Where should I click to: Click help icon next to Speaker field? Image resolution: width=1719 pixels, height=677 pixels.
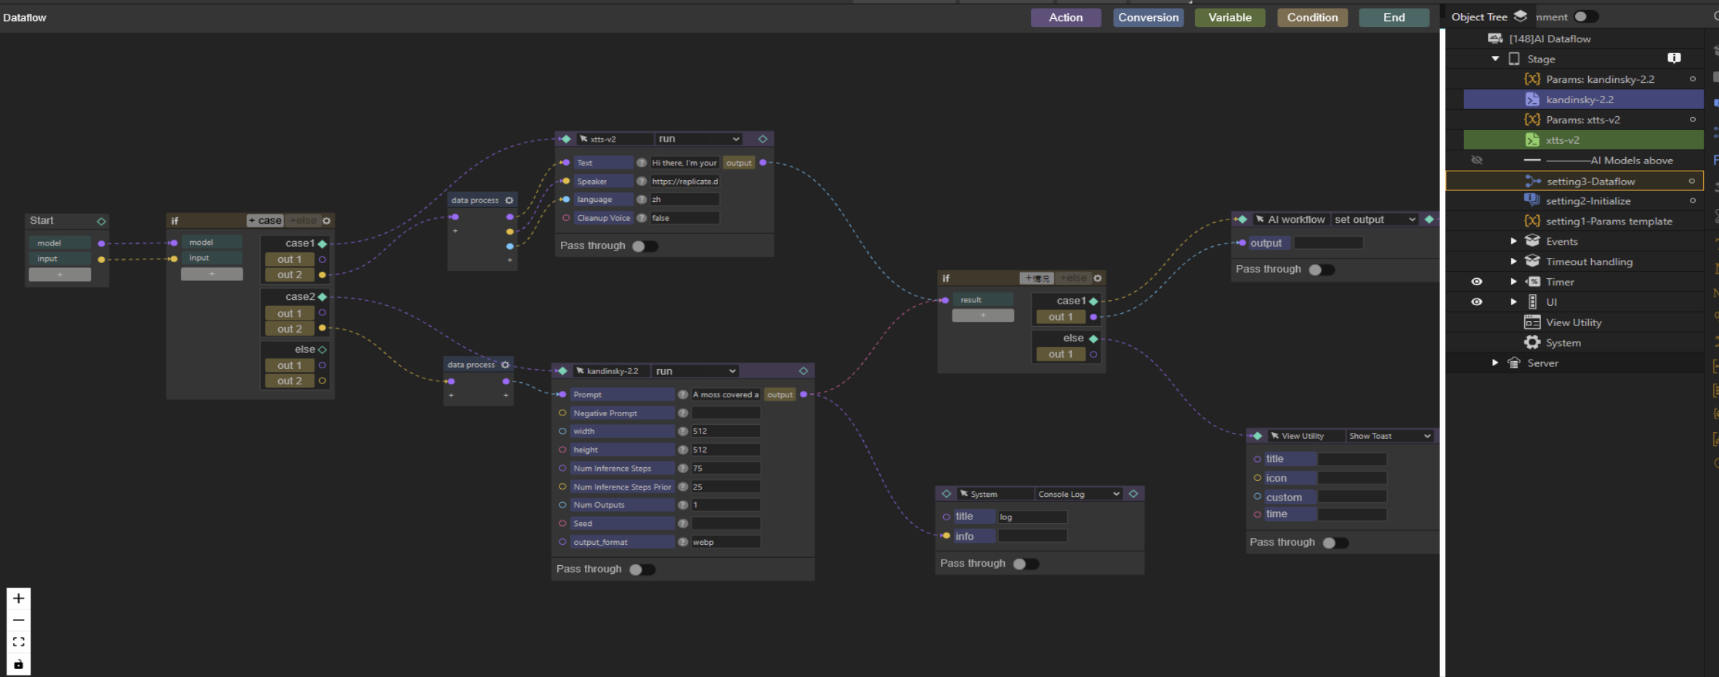click(642, 182)
